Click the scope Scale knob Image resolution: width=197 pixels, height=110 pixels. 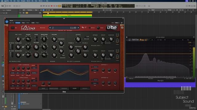tap(49, 83)
